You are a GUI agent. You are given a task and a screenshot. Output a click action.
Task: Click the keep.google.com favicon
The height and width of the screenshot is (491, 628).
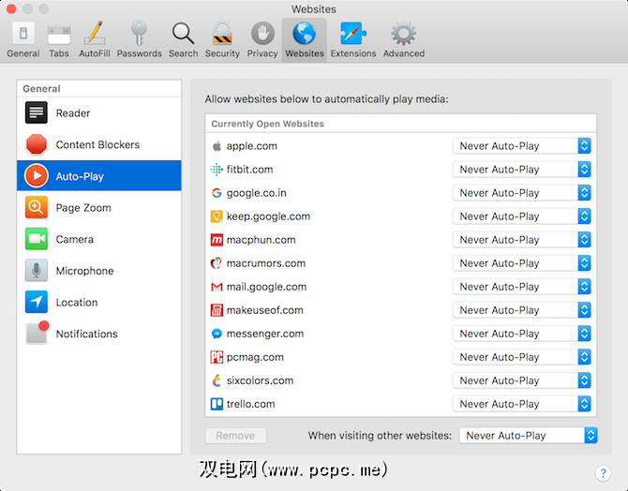[x=217, y=216]
